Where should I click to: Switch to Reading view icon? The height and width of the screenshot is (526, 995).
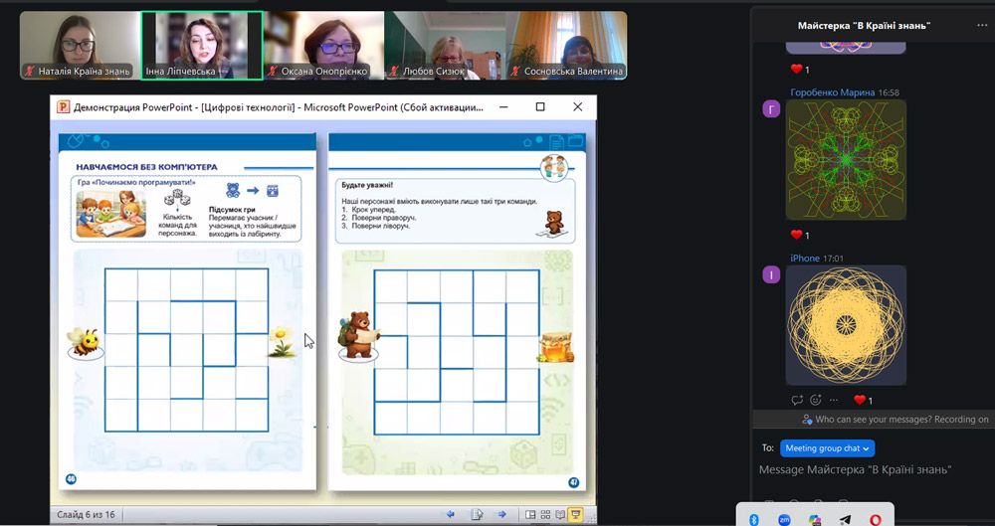point(560,514)
